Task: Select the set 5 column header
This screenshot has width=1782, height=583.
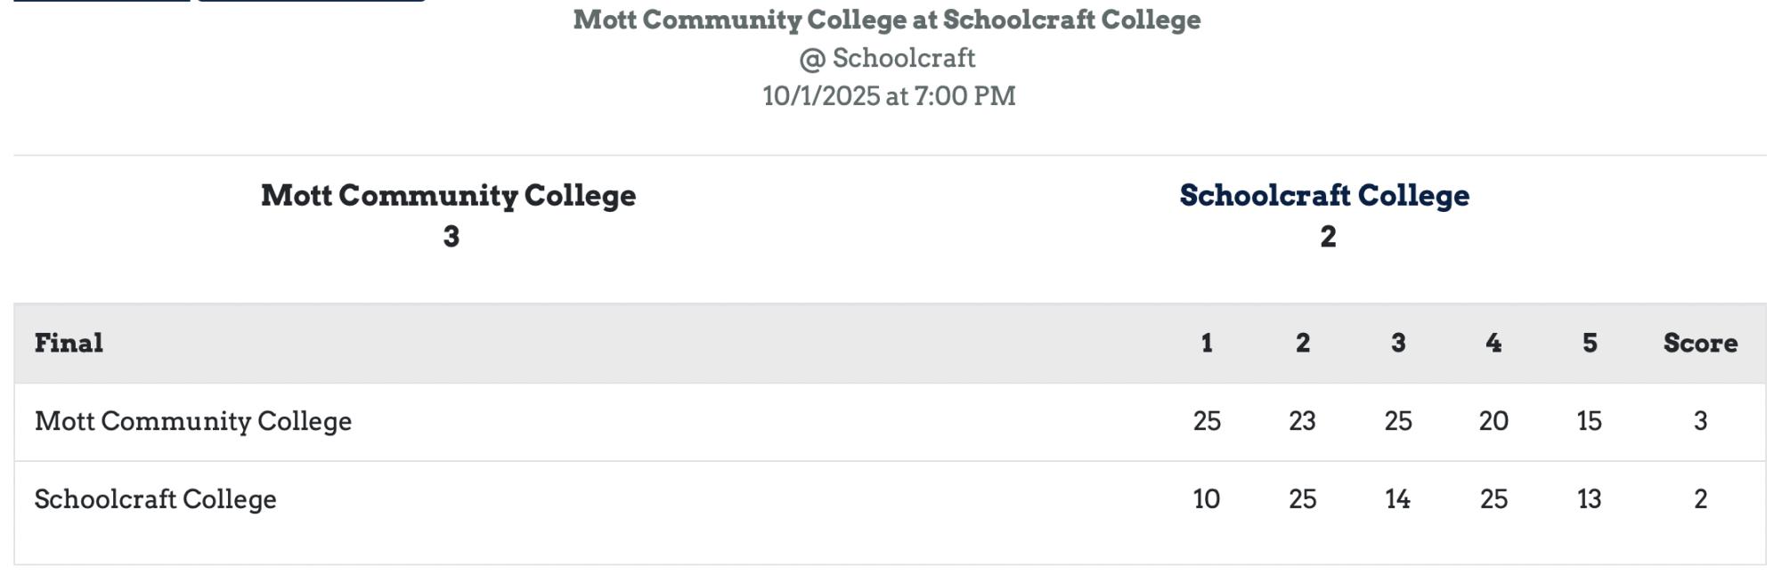Action: tap(1590, 344)
